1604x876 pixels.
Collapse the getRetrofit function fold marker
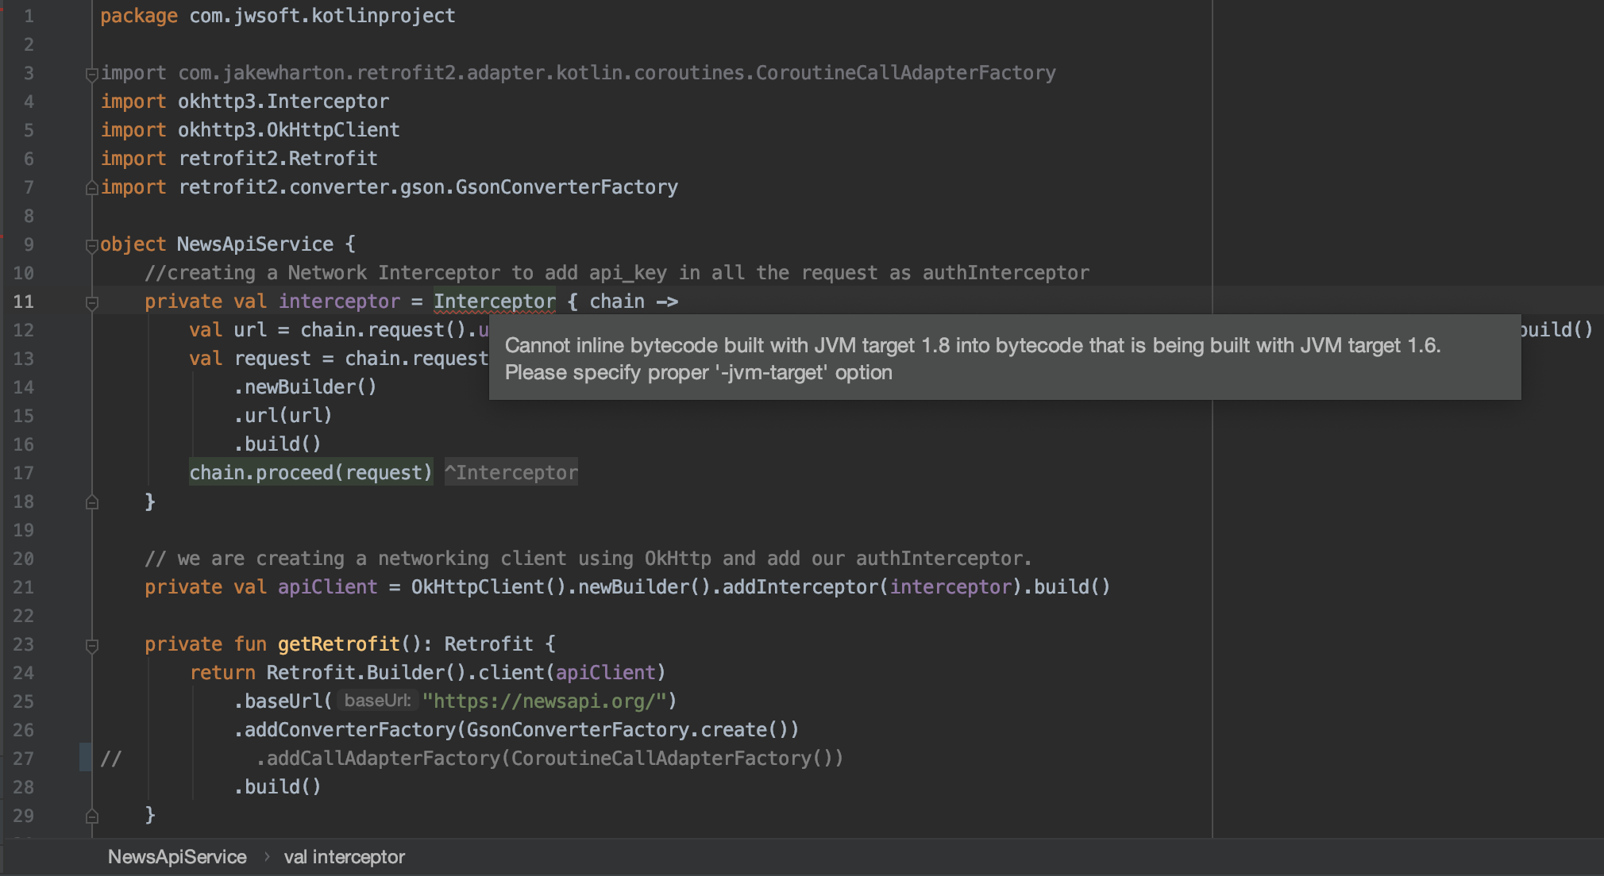[91, 645]
